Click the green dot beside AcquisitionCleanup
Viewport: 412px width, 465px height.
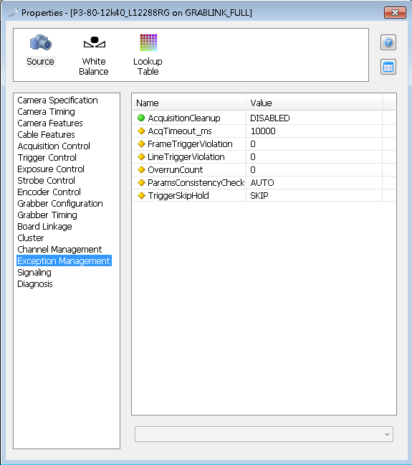point(141,118)
